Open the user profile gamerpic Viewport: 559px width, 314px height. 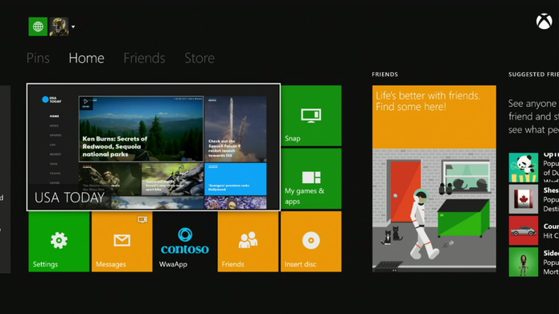[x=59, y=27]
